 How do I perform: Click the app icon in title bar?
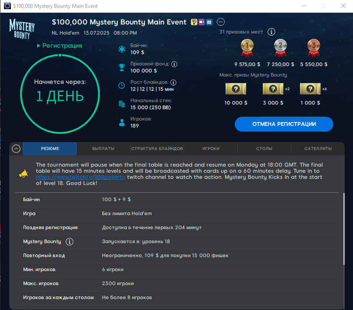(x=7, y=6)
